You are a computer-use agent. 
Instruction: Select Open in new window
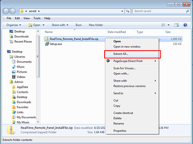pos(132,47)
